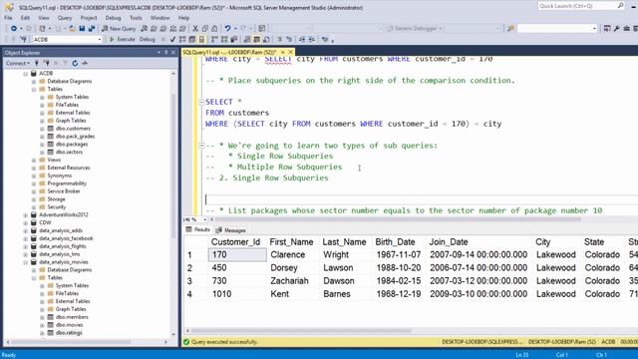
Task: Select cell with first name Clarence
Action: [x=288, y=255]
